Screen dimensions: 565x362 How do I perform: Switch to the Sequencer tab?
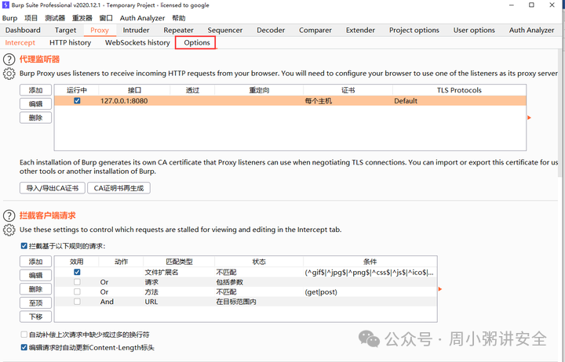tap(225, 31)
